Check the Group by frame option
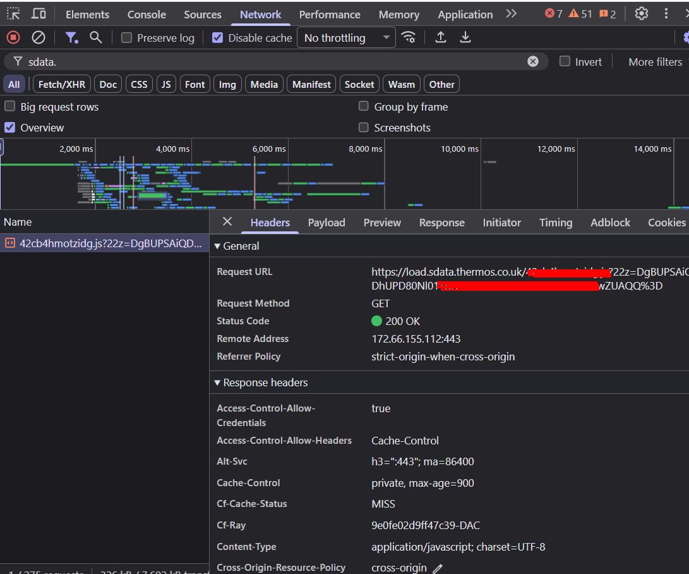 click(x=363, y=106)
